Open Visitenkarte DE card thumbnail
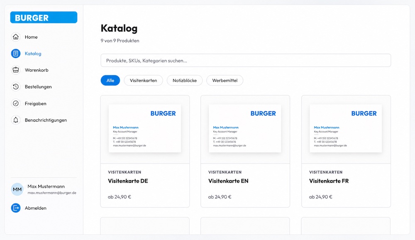Screen dimensions: 415x240 click(x=145, y=128)
